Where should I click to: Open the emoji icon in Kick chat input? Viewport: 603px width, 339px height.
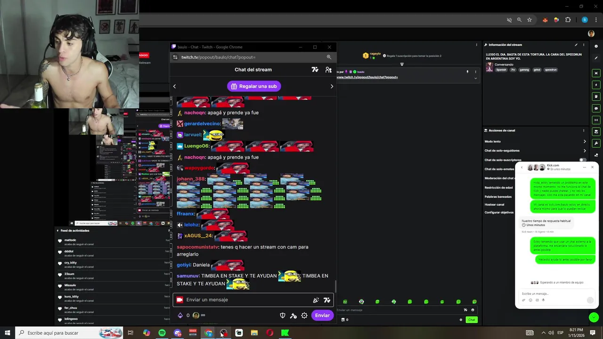tap(473, 310)
